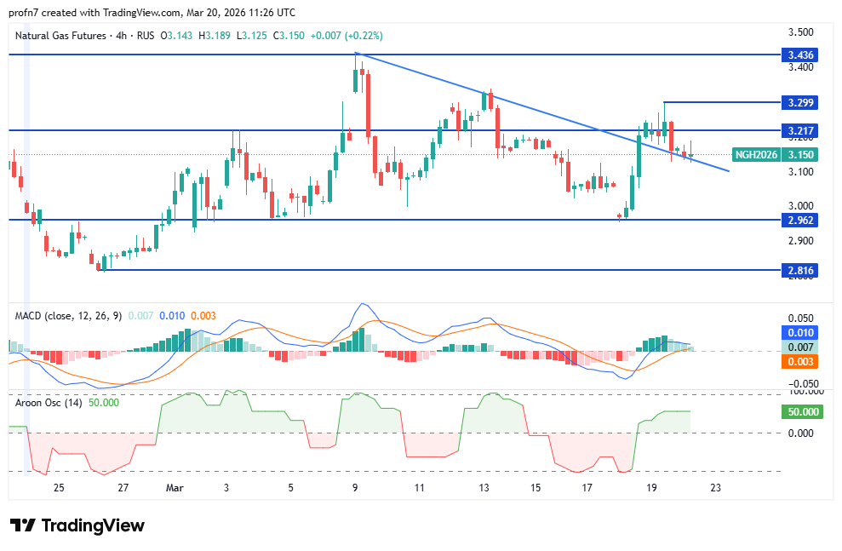Screen dimensions: 842x551
Task: Click the TradingView logo icon
Action: (x=23, y=525)
